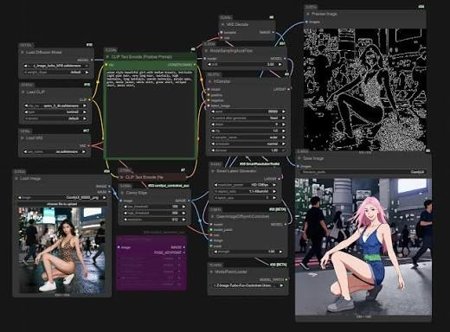Collapse the Canny Edge node dot
This screenshot has width=450, height=332.
pyautogui.click(x=123, y=193)
